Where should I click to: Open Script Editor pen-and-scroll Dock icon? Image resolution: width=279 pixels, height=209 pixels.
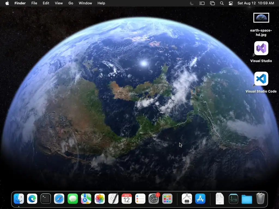click(x=113, y=198)
